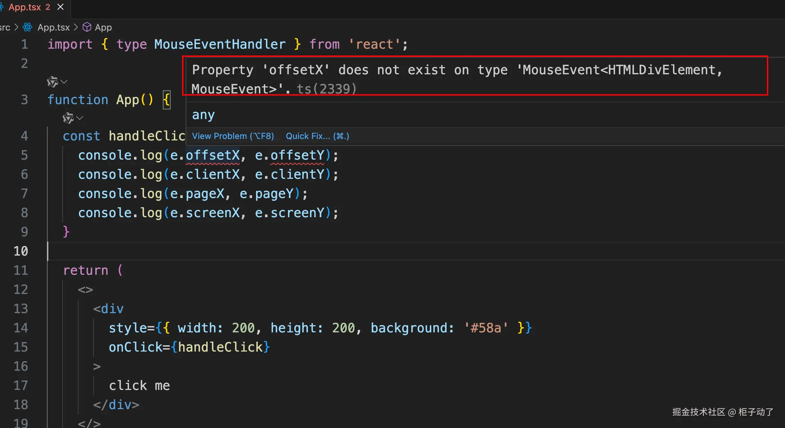Click the '#58a' color string value

[486, 328]
